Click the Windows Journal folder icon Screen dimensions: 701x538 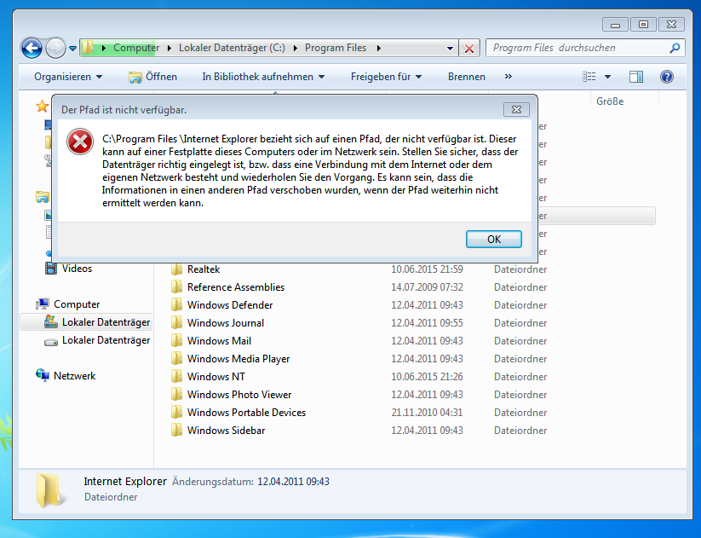[176, 322]
